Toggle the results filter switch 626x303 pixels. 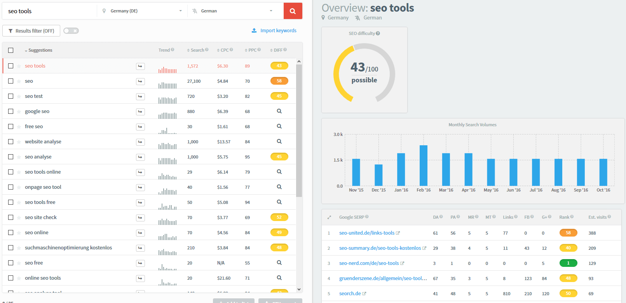click(71, 31)
